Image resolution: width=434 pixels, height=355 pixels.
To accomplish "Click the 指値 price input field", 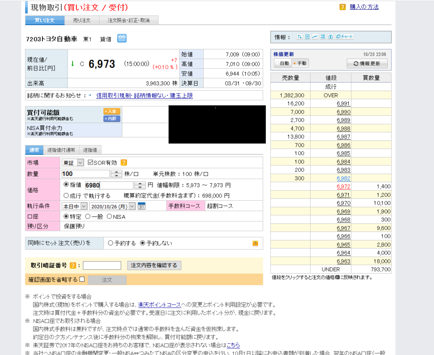I will pos(109,185).
